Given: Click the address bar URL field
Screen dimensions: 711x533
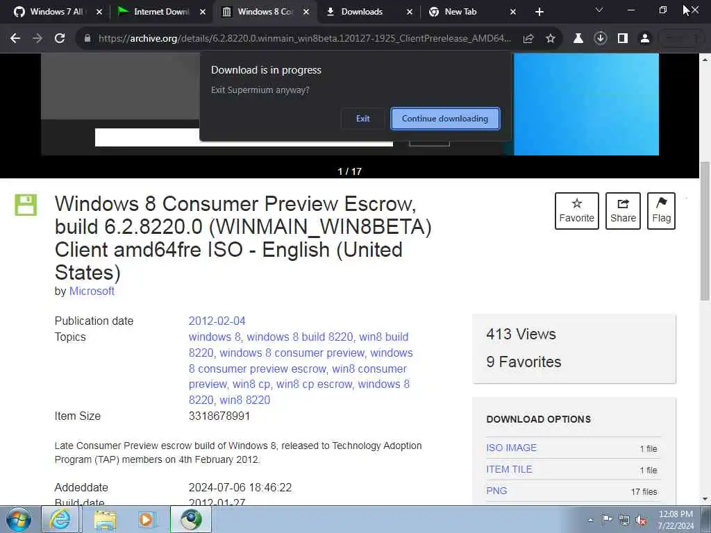Looking at the screenshot, I should tap(304, 39).
